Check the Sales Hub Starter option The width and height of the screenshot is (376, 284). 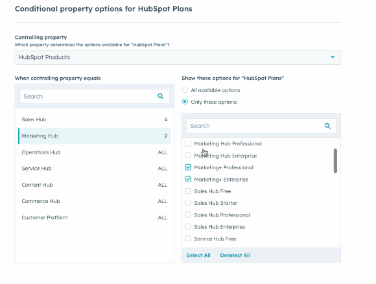tap(188, 203)
